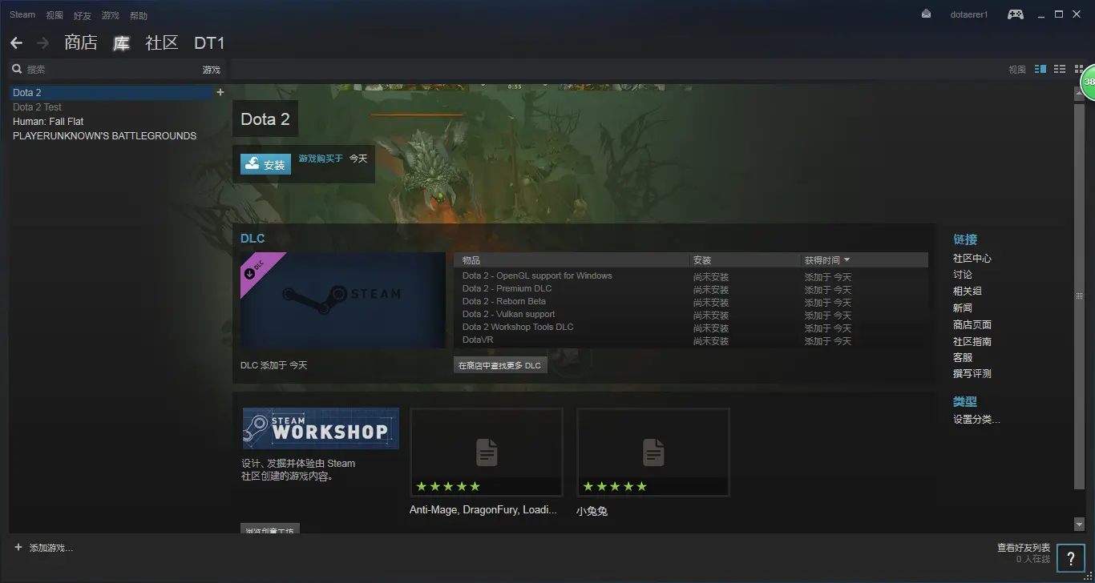Open the 视图 menu

click(55, 15)
